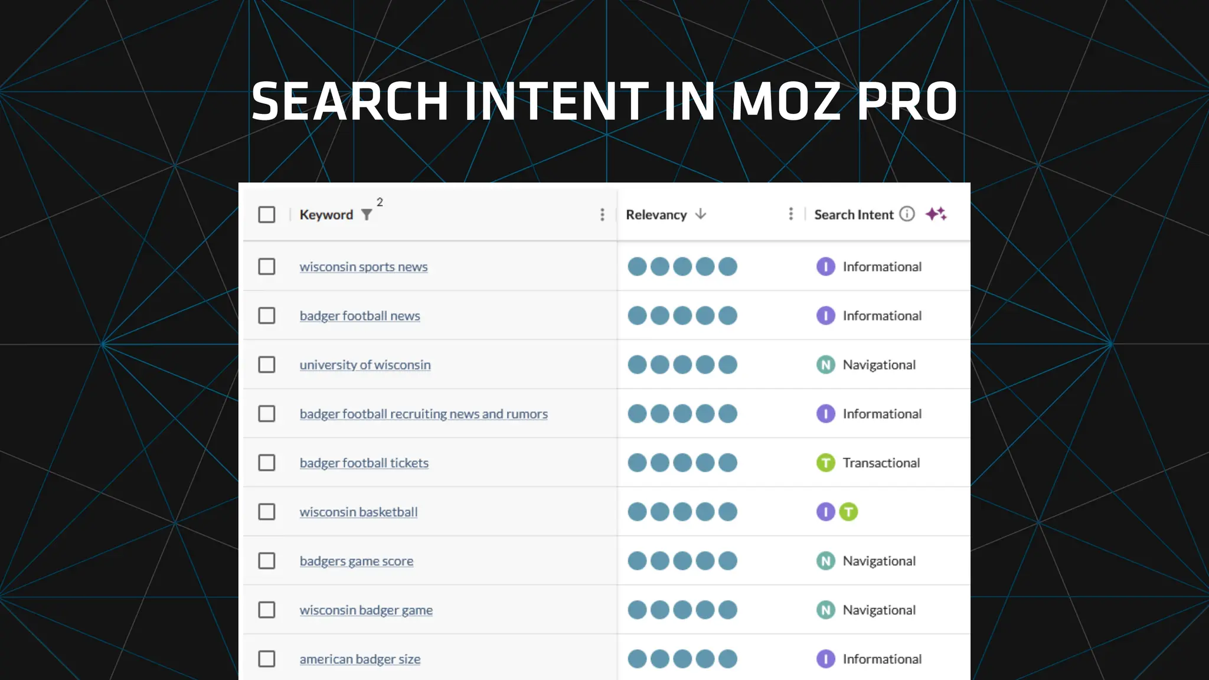Click Navigational badge for university of wisconsin
Image resolution: width=1209 pixels, height=680 pixels.
pyautogui.click(x=825, y=365)
